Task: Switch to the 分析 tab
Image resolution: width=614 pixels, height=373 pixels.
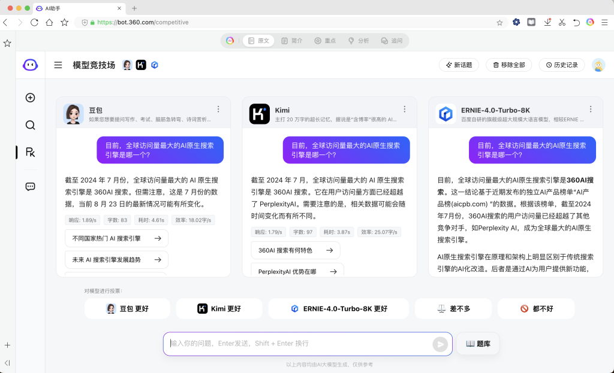Action: point(359,41)
